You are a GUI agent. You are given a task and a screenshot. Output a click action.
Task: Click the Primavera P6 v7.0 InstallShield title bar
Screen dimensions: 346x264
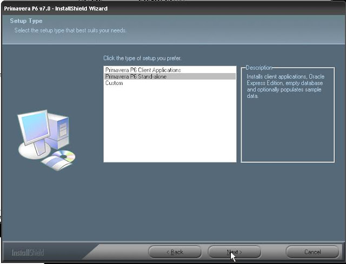[x=173, y=9]
